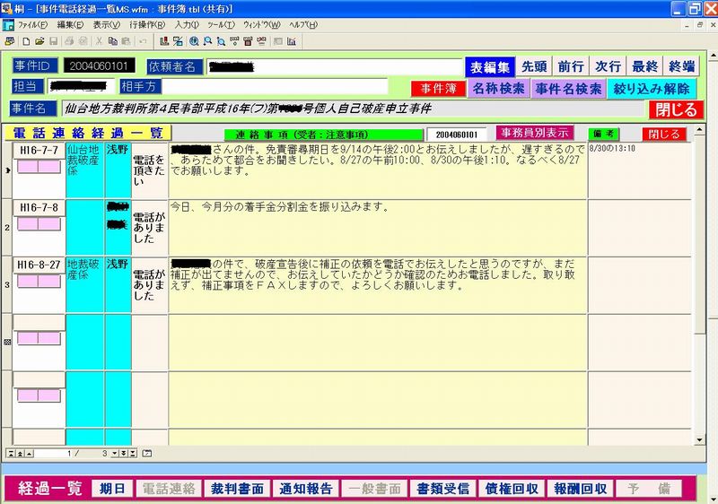Go to next row with 次行 button
The height and width of the screenshot is (504, 718).
[x=608, y=66]
